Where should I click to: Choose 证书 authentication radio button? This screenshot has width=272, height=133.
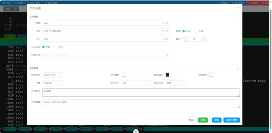[56, 47]
